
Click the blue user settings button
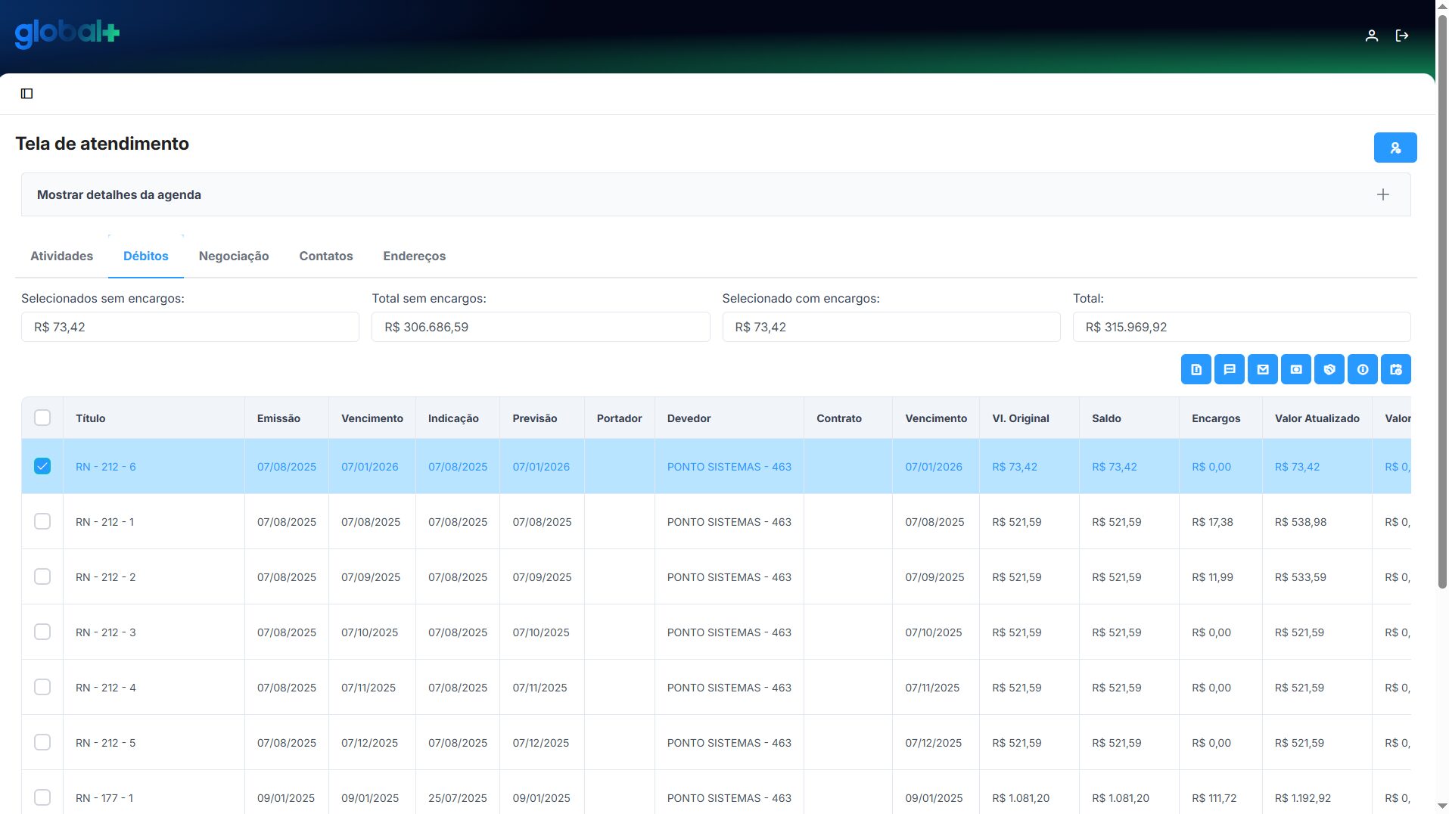click(x=1395, y=148)
